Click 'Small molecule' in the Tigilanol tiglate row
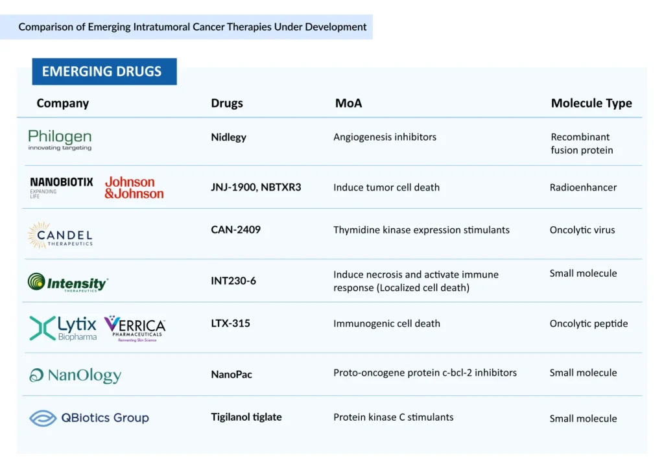 pos(583,419)
